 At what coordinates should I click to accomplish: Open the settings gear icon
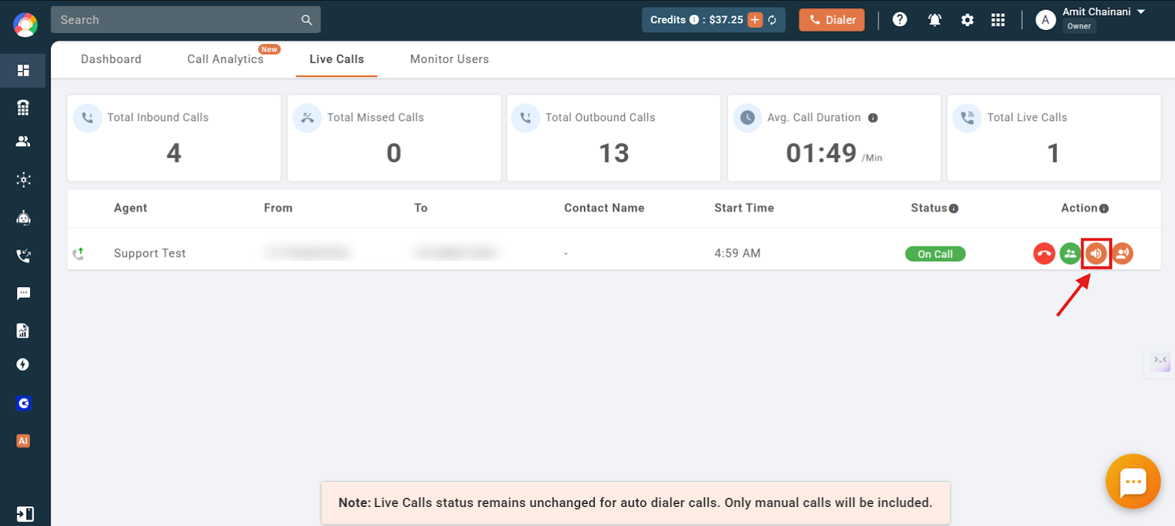pyautogui.click(x=967, y=21)
